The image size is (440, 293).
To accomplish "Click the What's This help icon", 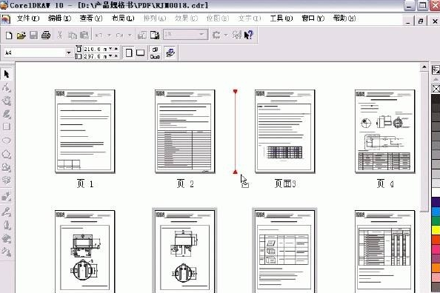I will (249, 35).
